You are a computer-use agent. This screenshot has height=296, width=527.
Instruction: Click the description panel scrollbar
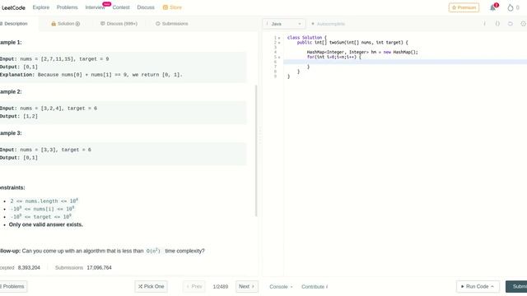pos(256,150)
